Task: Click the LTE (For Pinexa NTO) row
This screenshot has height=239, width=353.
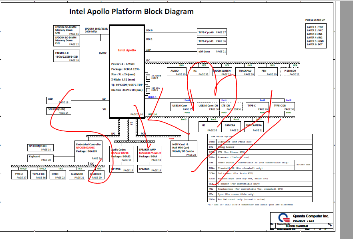Action: pos(260,152)
